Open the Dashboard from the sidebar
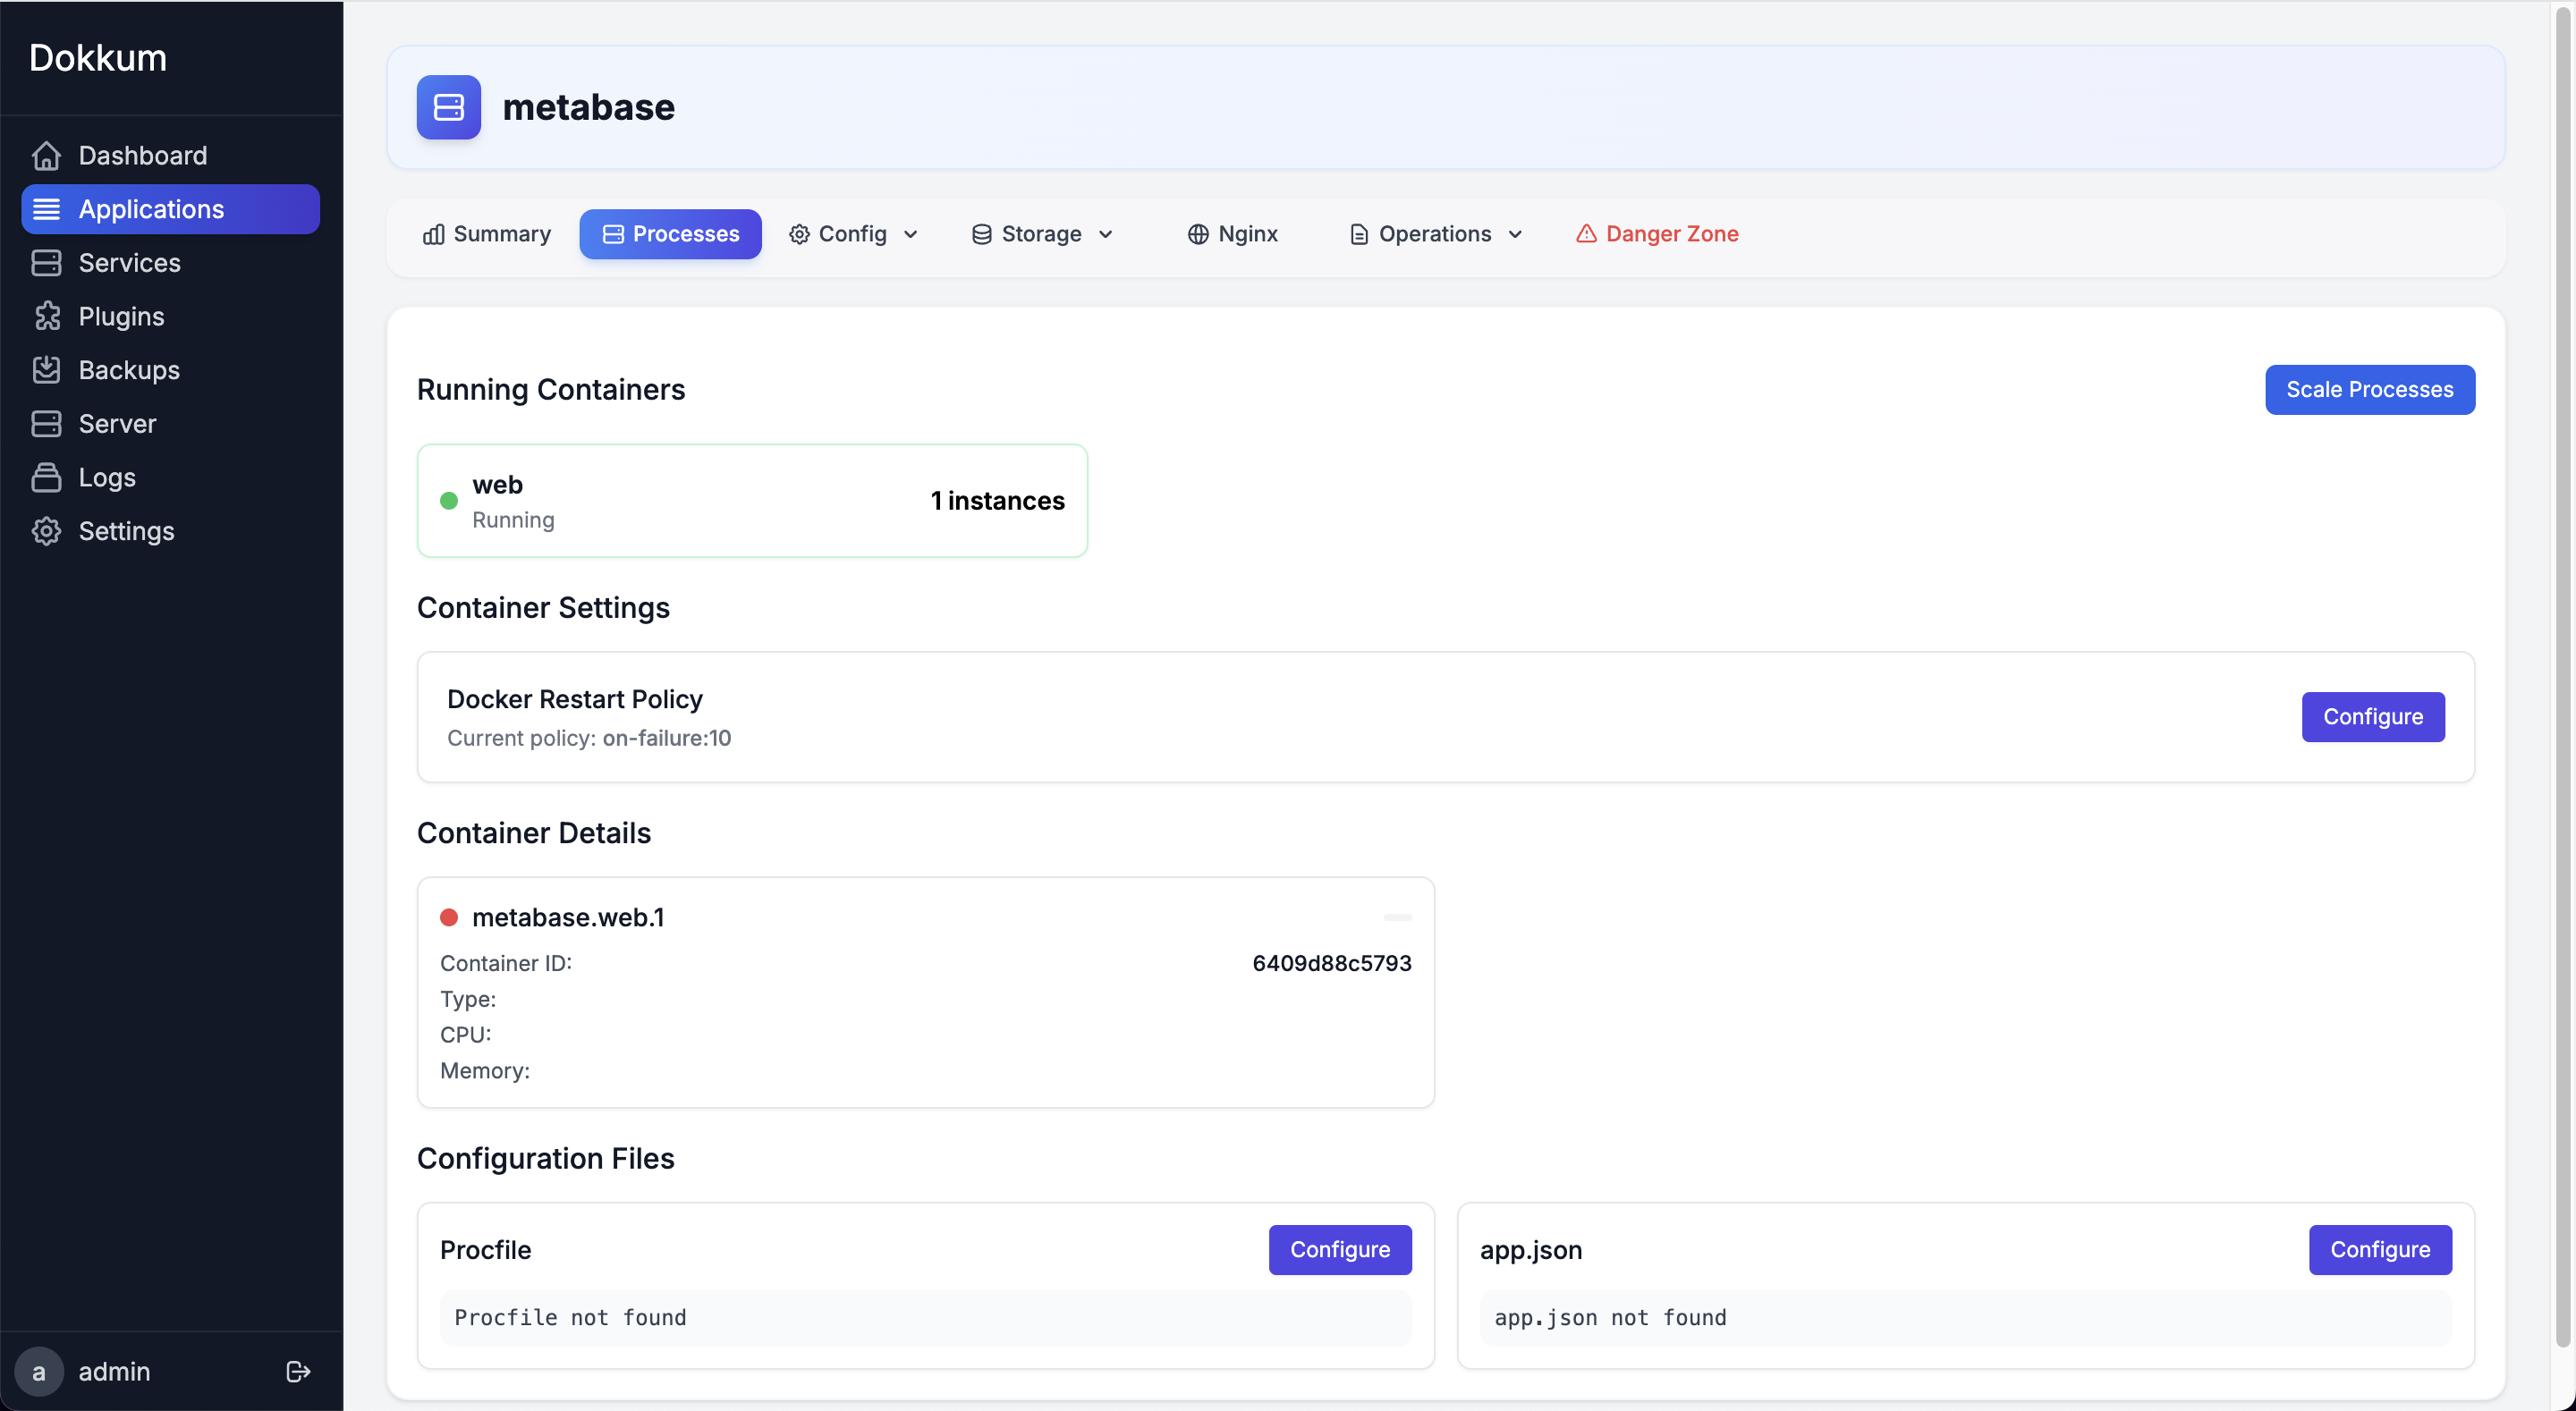 pyautogui.click(x=143, y=155)
